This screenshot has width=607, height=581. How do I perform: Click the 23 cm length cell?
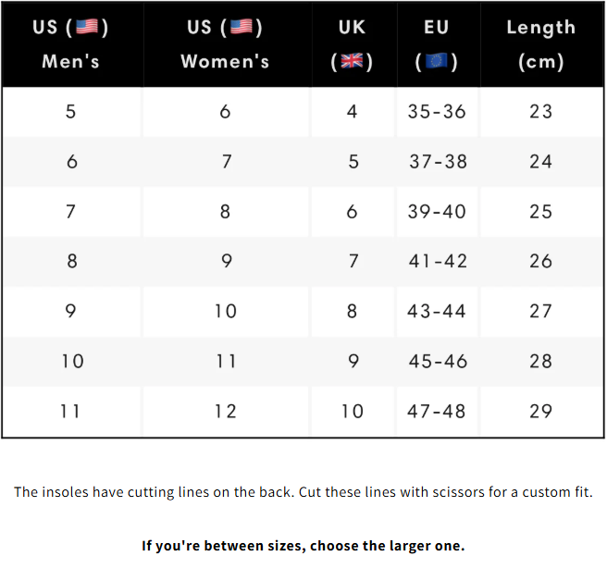click(540, 112)
